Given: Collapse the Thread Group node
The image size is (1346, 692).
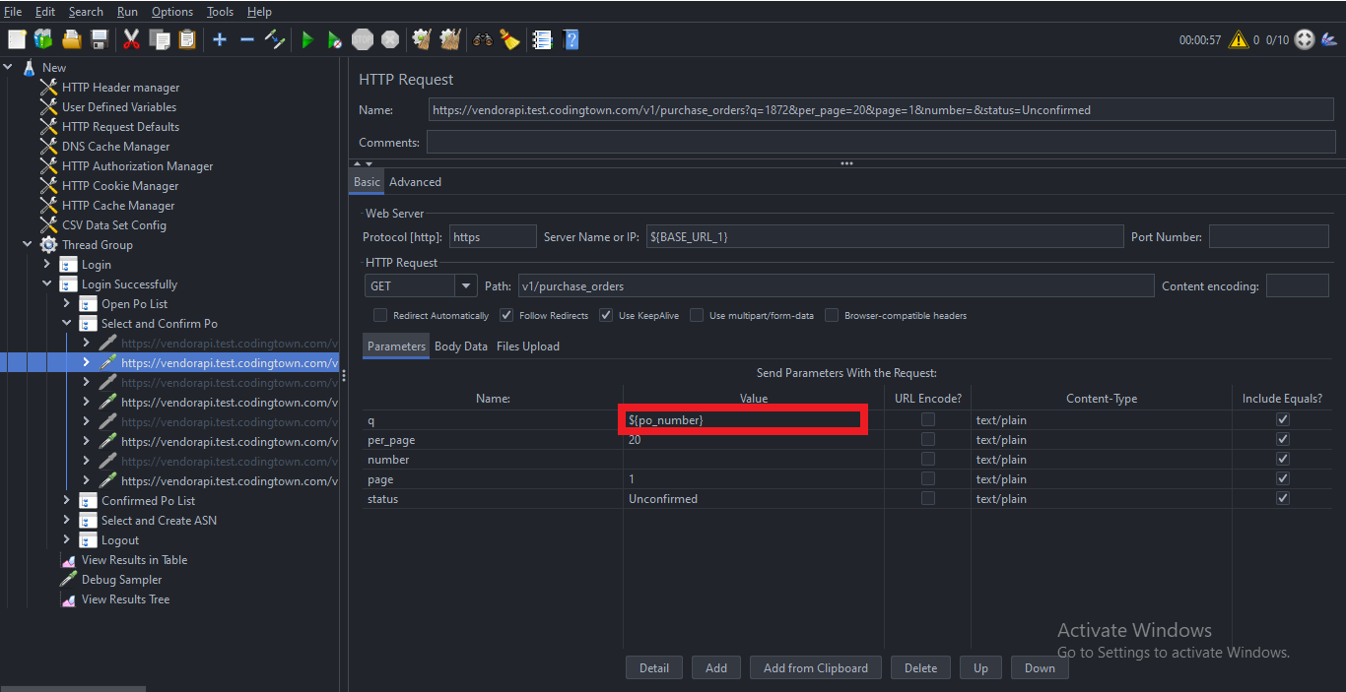Looking at the screenshot, I should click(28, 245).
